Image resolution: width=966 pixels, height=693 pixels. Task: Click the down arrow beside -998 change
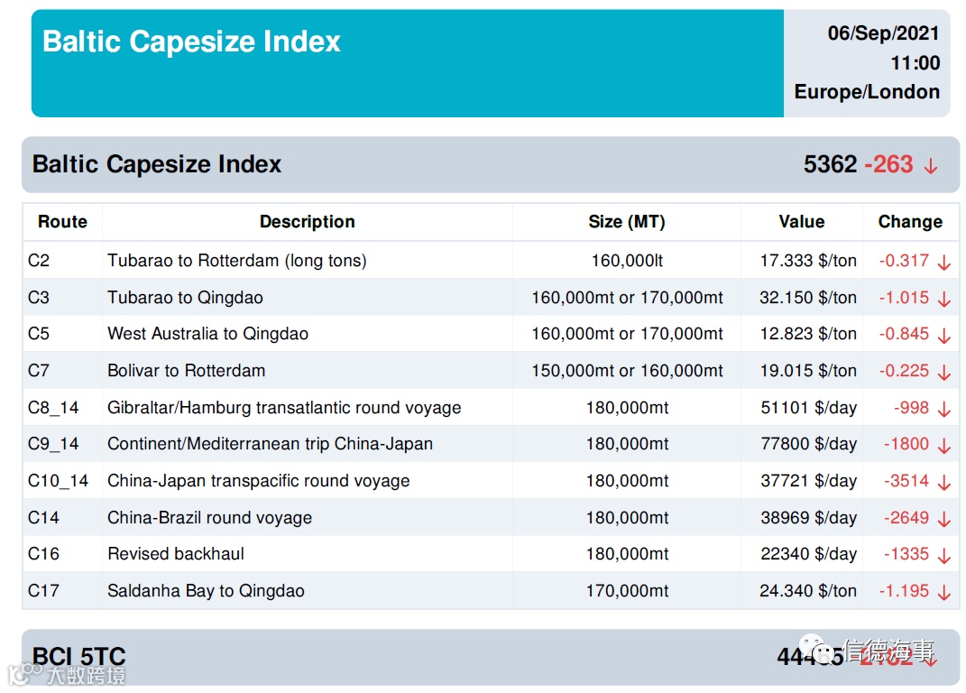click(943, 410)
